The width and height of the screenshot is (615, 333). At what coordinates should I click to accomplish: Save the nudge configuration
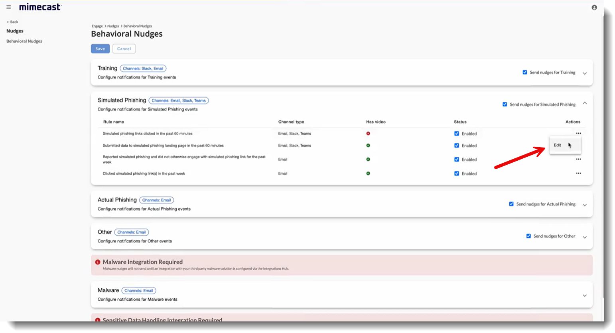(x=100, y=48)
